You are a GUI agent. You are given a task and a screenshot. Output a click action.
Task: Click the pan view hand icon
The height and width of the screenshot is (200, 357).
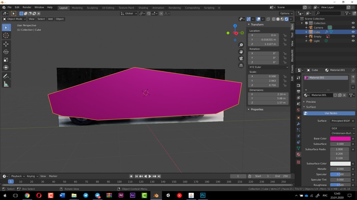[241, 52]
